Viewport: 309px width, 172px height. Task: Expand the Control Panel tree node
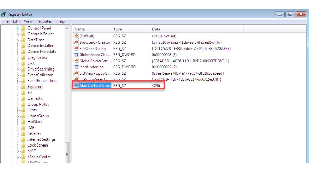(18, 29)
